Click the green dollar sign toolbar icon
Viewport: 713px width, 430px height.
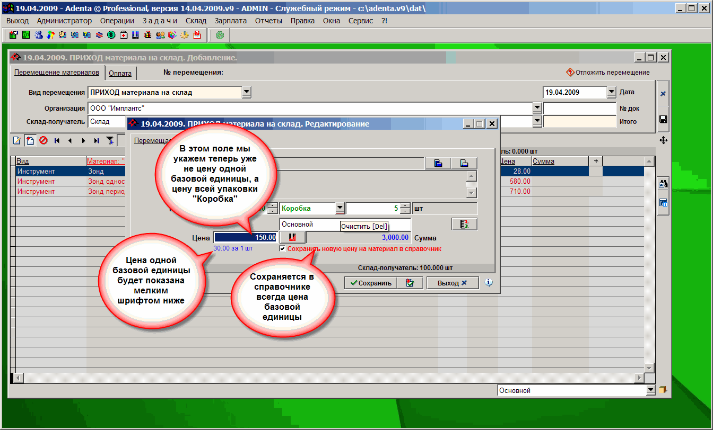click(x=111, y=35)
